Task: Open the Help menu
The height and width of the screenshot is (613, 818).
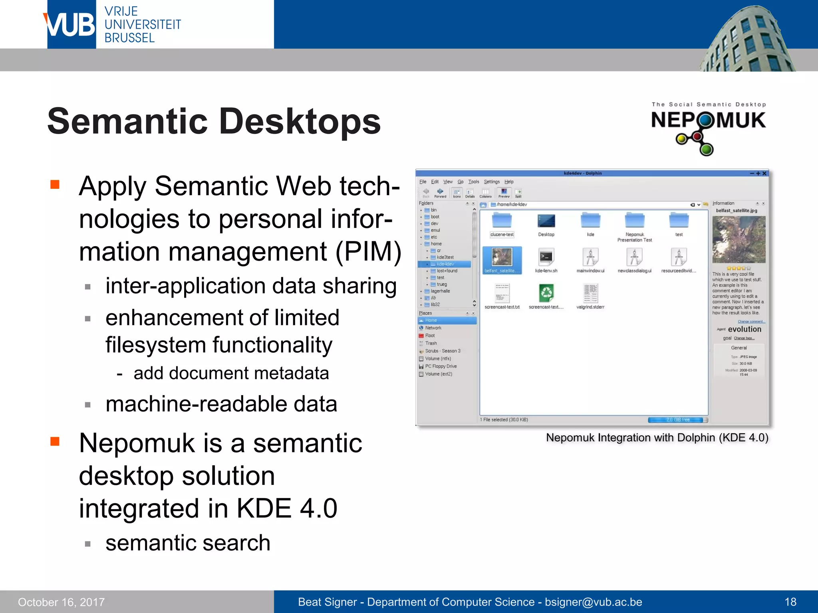Action: coord(508,182)
